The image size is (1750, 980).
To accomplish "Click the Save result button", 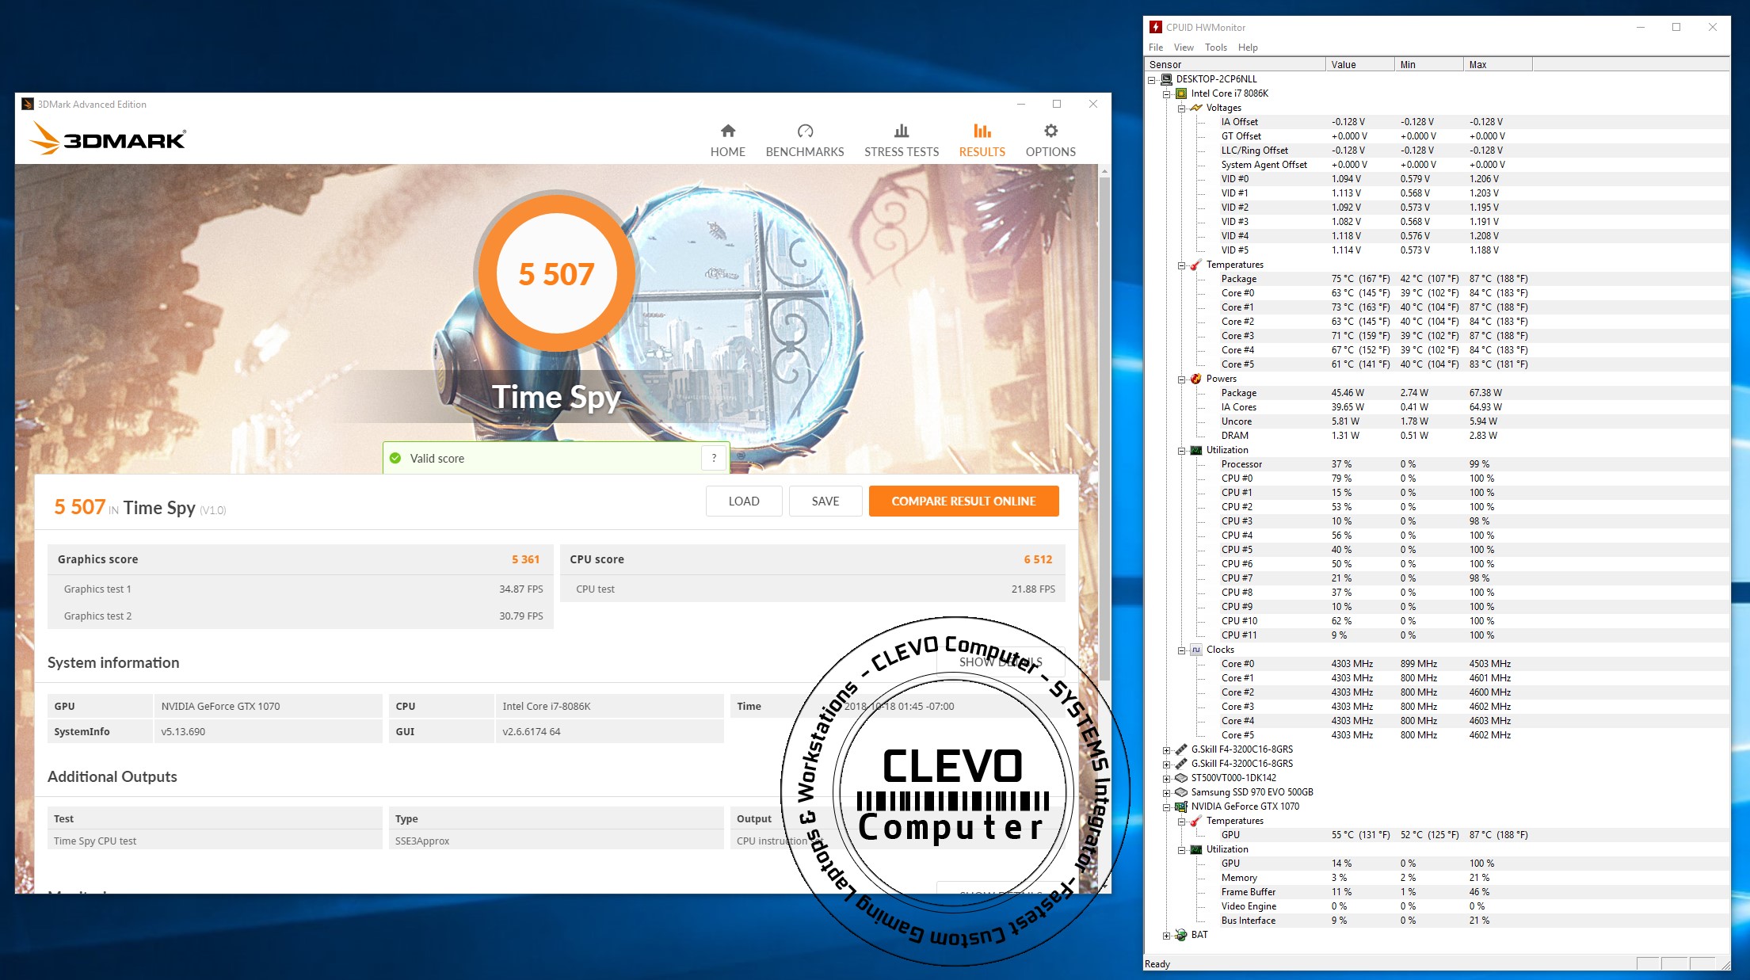I will (x=825, y=501).
